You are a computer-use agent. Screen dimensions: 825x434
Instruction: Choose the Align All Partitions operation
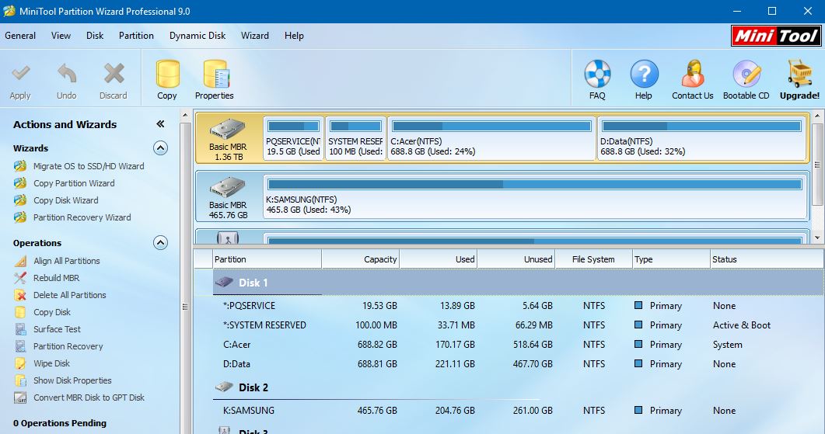pyautogui.click(x=66, y=261)
